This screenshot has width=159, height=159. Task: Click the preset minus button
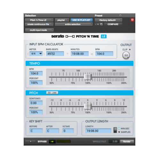click(x=96, y=24)
